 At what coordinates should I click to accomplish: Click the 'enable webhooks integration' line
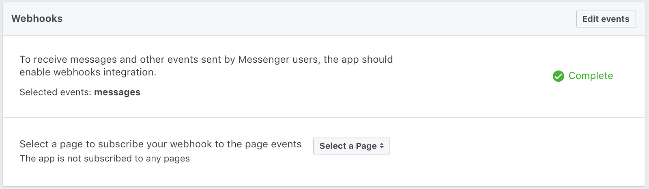88,72
